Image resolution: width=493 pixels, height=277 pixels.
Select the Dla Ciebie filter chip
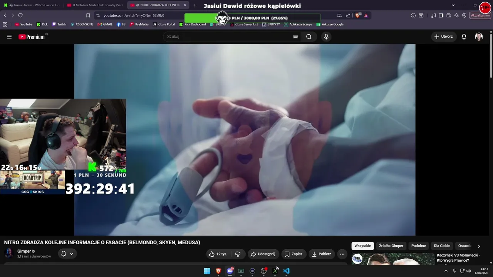coord(442,246)
